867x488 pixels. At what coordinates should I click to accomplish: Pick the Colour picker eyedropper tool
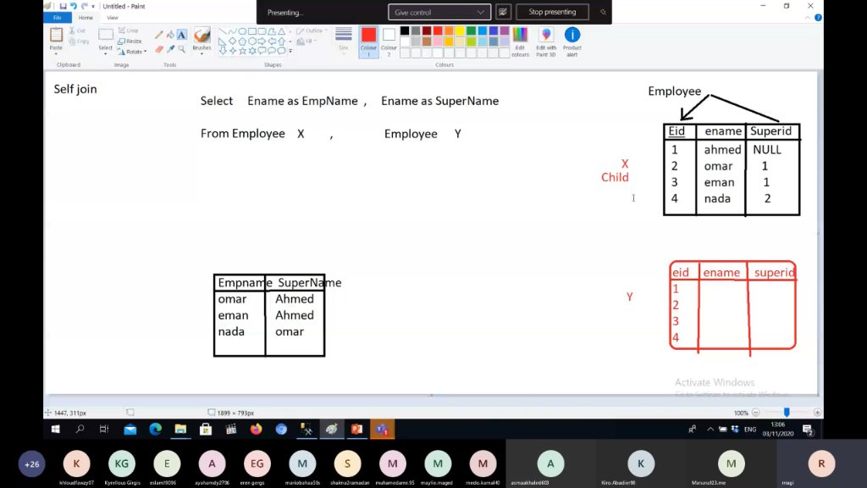170,49
